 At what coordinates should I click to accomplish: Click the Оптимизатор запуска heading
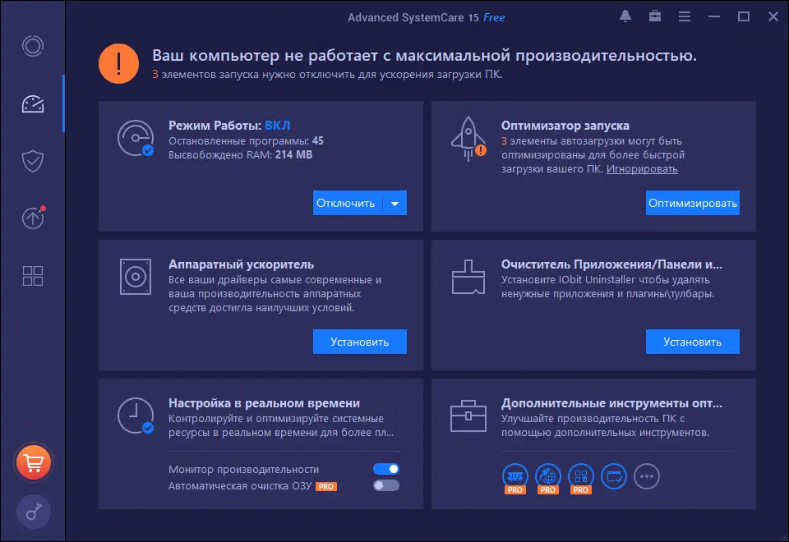565,125
